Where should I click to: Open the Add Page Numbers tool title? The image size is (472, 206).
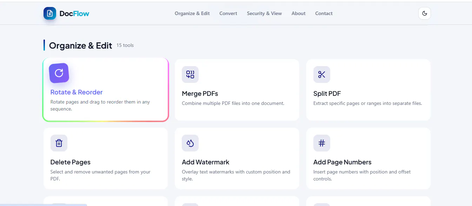coord(342,162)
